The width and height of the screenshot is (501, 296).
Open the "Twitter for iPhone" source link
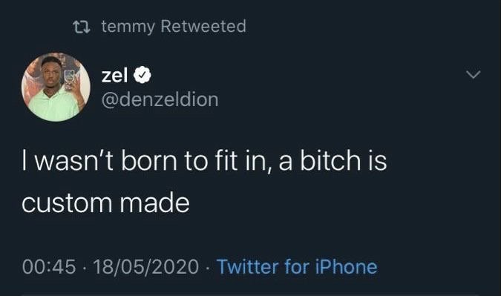tap(297, 266)
